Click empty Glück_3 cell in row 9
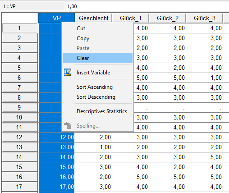Viewport: 229px width, 193px height. [205, 107]
